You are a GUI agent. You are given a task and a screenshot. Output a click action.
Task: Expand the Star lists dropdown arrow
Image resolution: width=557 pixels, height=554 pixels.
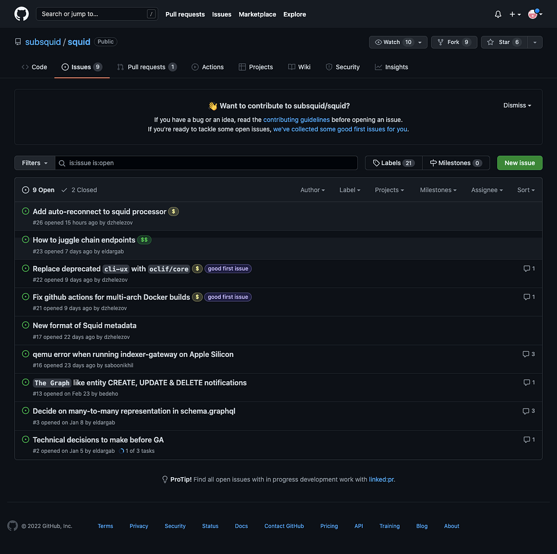(x=535, y=42)
